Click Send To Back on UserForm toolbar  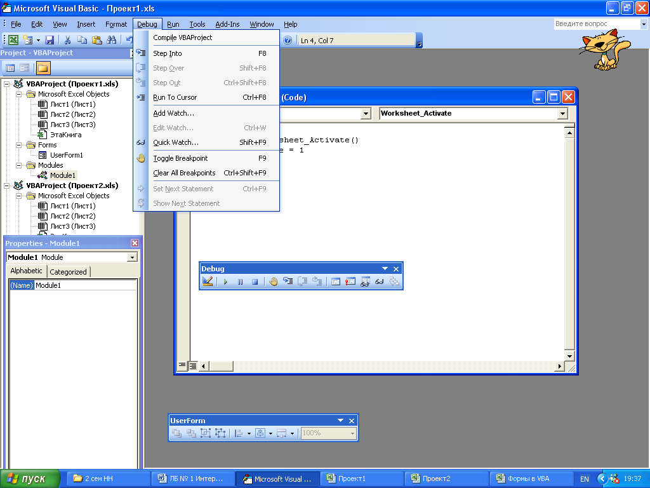(x=191, y=433)
